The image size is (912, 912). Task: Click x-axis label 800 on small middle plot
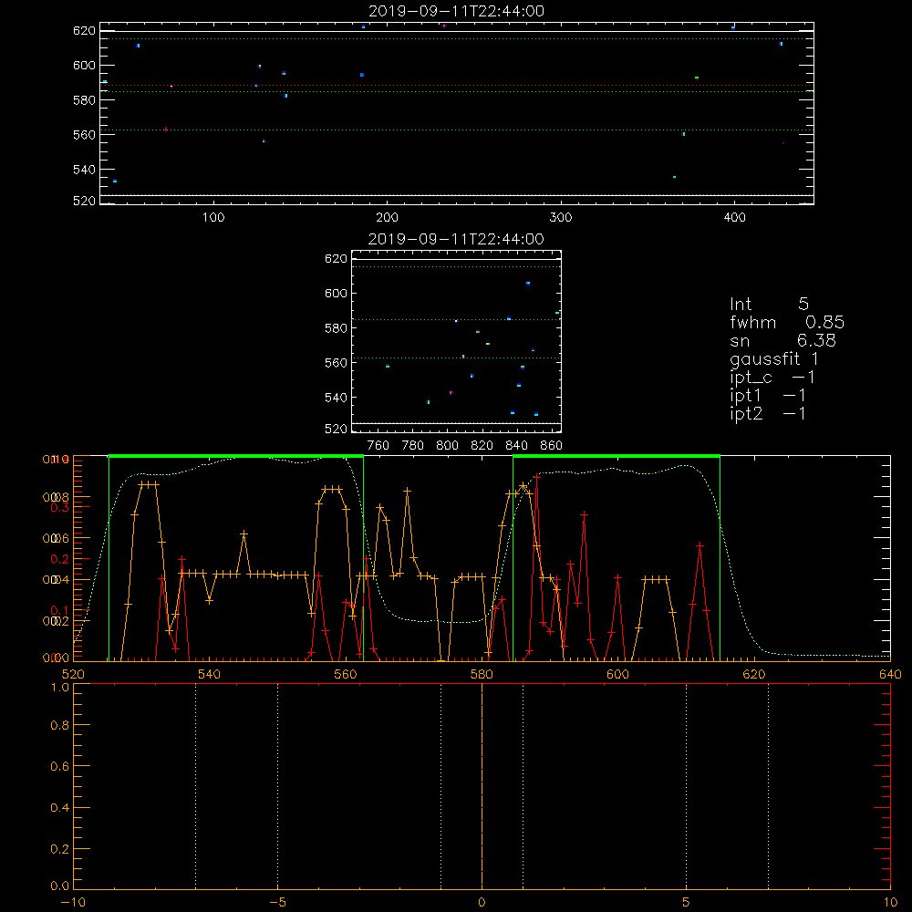click(447, 446)
